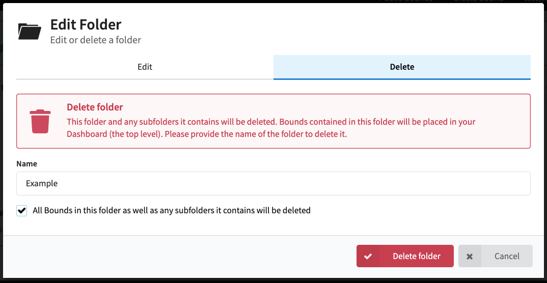Focus the Name input field containing Example
The width and height of the screenshot is (547, 283).
point(273,183)
